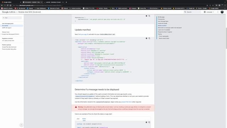Toggle the browser side panel
The height and width of the screenshot is (128, 227).
point(219,5)
